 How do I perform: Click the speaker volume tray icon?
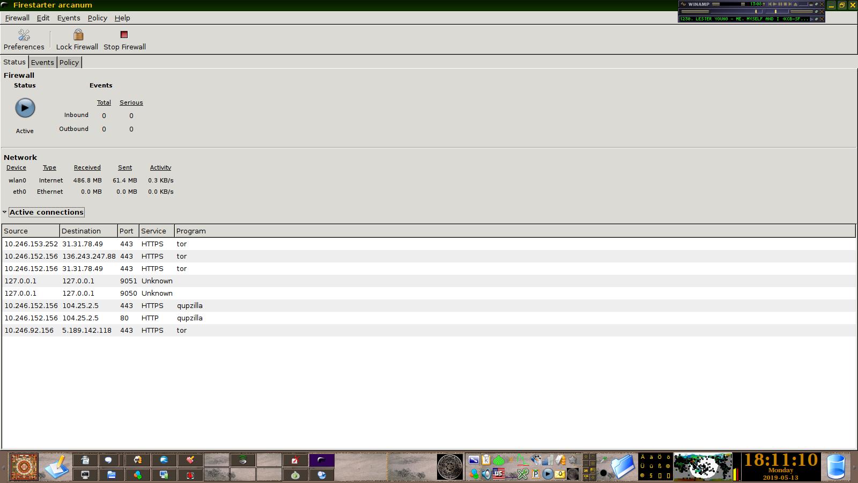tap(486, 474)
